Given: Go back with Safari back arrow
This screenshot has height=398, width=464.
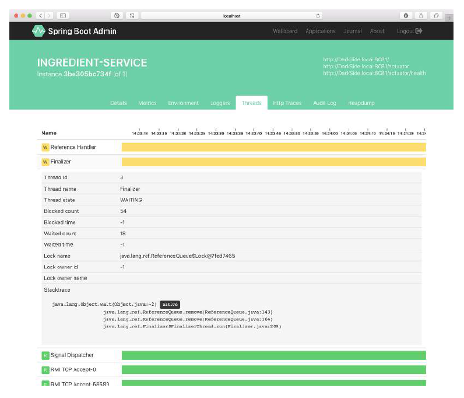Looking at the screenshot, I should click(x=41, y=16).
